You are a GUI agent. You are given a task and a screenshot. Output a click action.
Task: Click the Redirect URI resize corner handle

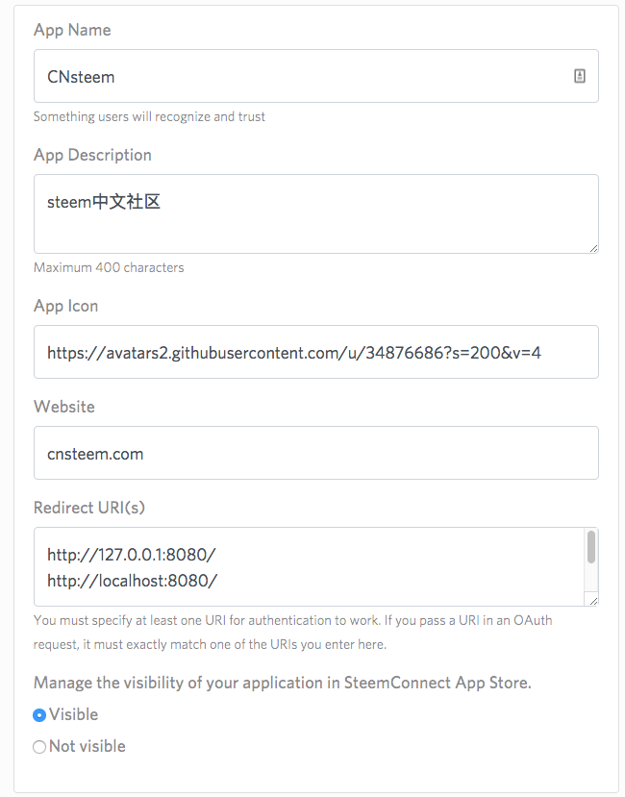pos(593,601)
